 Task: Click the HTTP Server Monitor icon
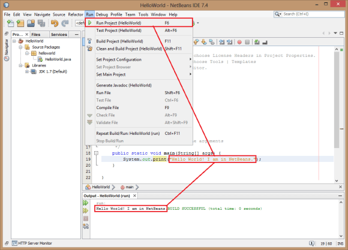[x=14, y=243]
